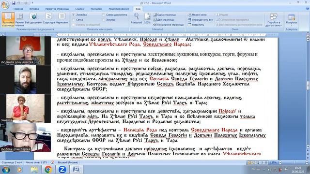310x174 pixels.
Task: Open the Макросы dropdown
Action: [292, 20]
